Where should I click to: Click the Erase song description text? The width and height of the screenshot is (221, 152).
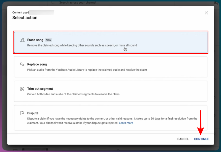82,45
